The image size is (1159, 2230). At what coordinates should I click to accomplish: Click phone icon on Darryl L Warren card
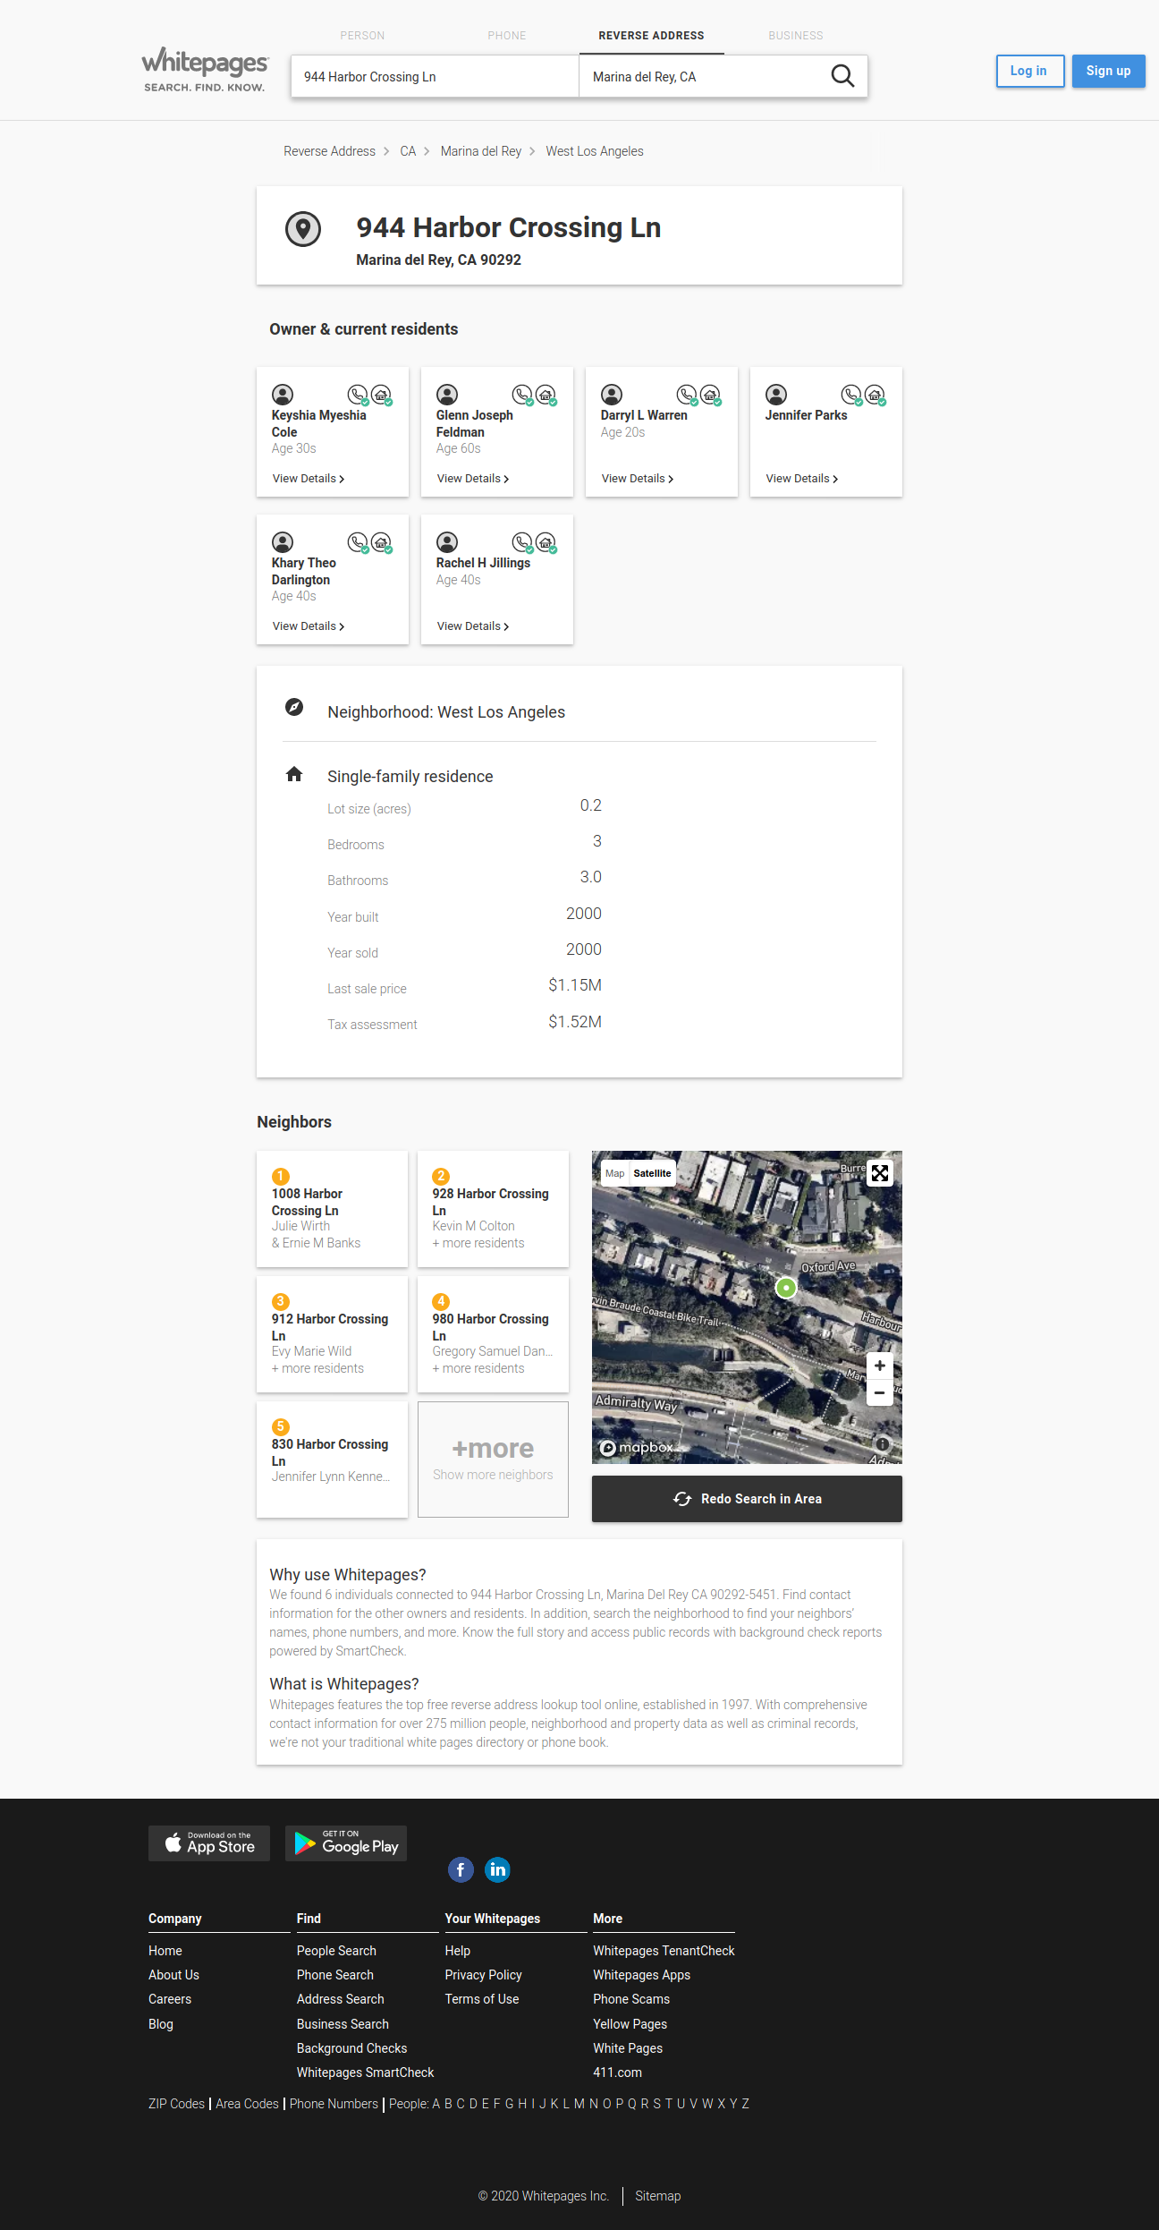click(687, 395)
